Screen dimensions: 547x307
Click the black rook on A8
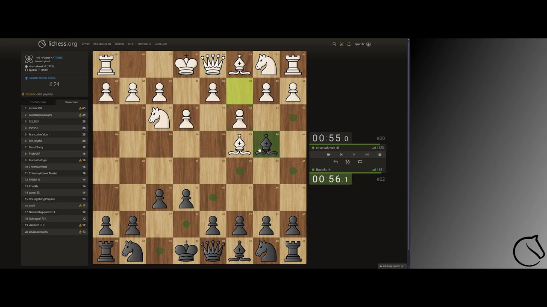(293, 251)
